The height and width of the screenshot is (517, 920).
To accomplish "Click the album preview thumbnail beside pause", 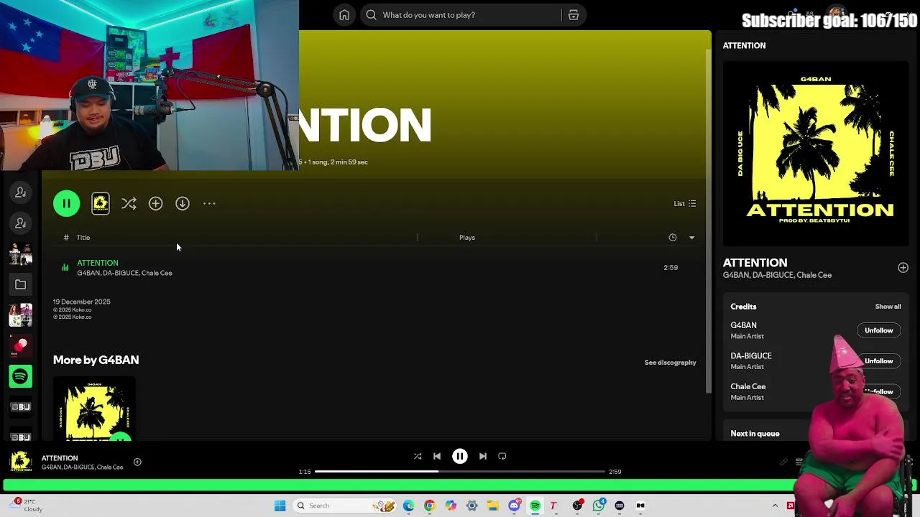I will (101, 204).
